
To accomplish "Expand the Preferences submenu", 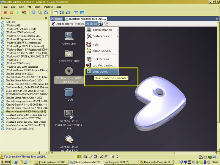I will (102, 36).
